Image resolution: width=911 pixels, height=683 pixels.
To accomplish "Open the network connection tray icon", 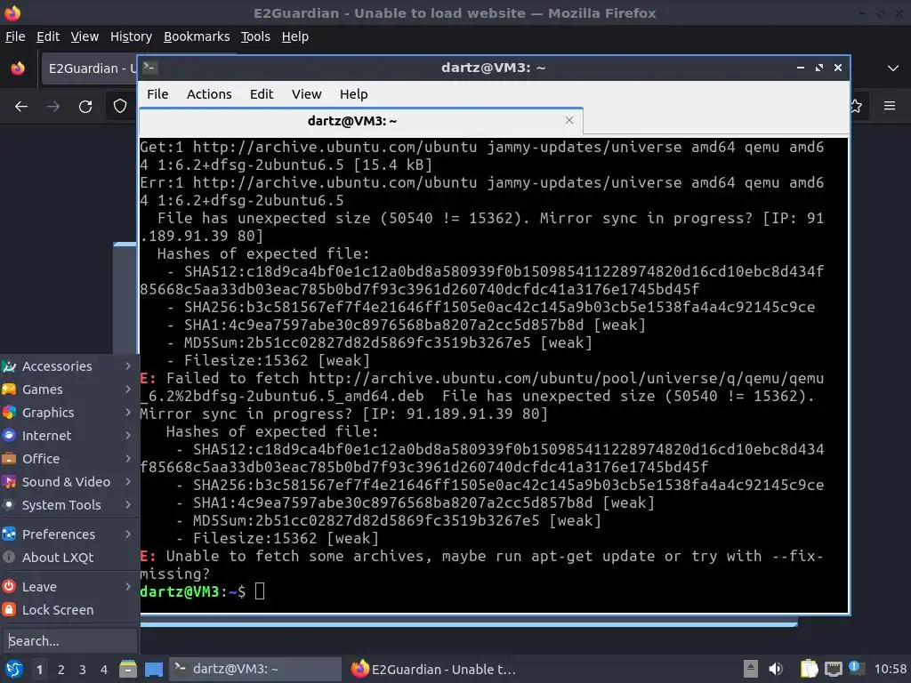I will click(x=833, y=669).
